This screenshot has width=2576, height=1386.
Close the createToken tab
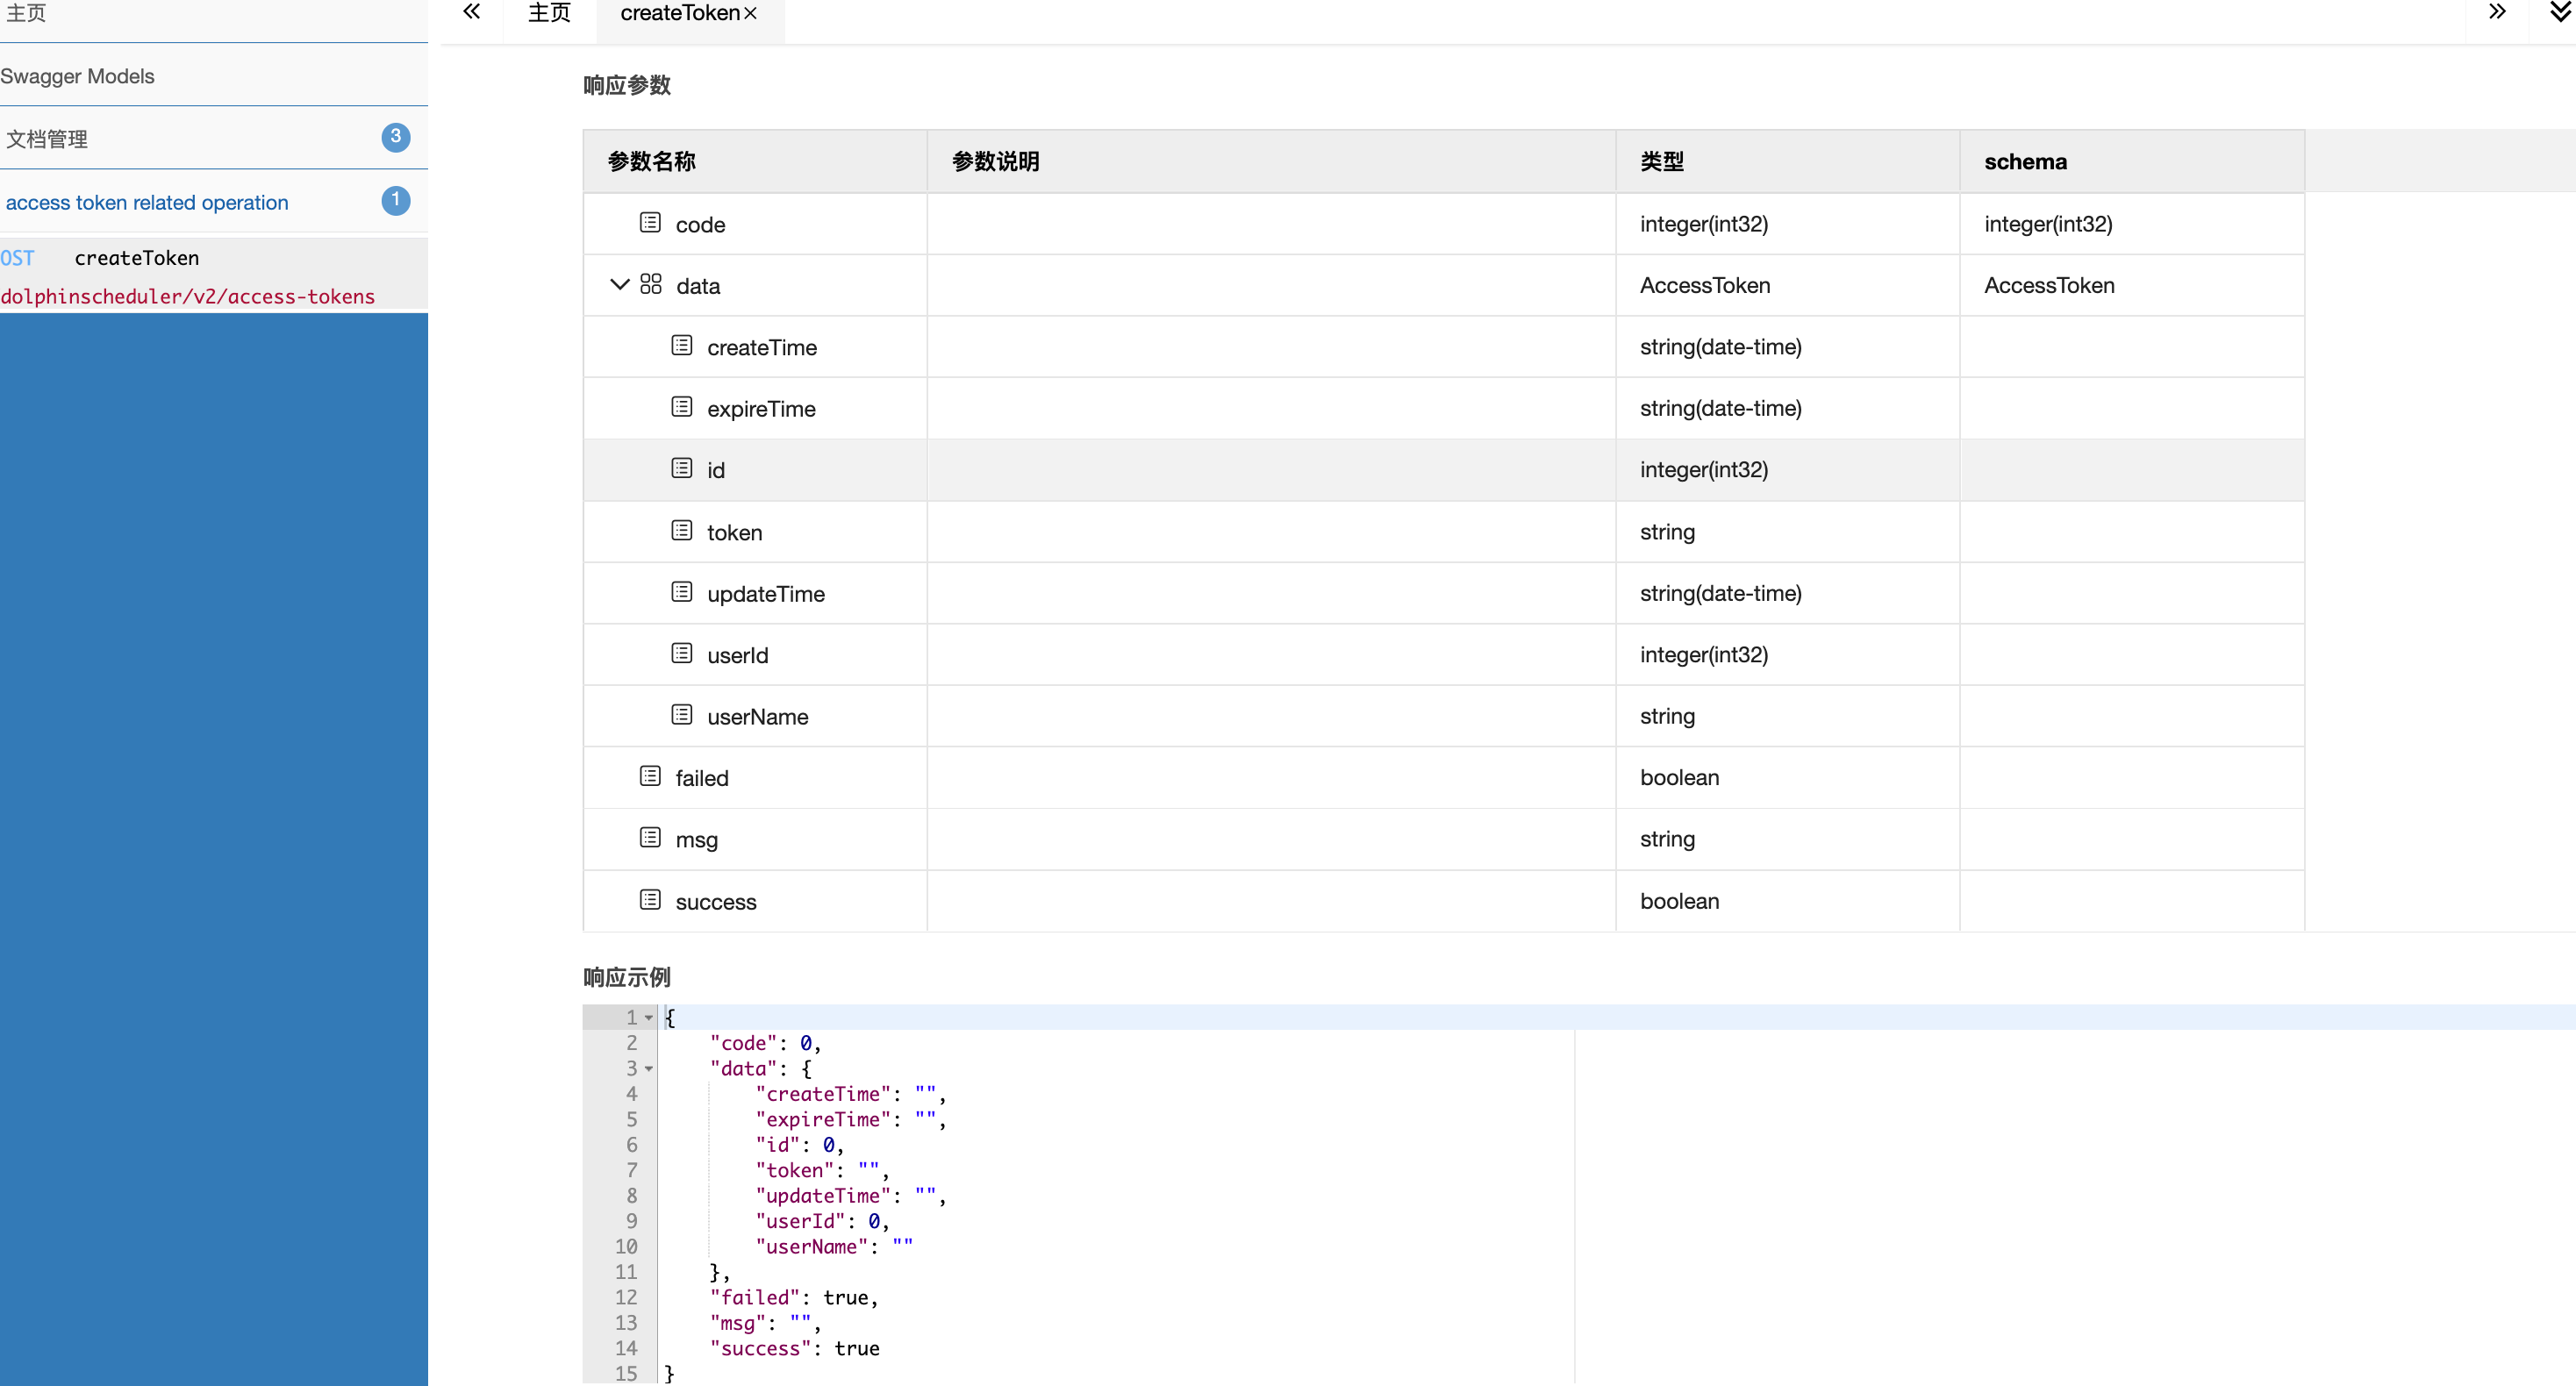(x=751, y=14)
